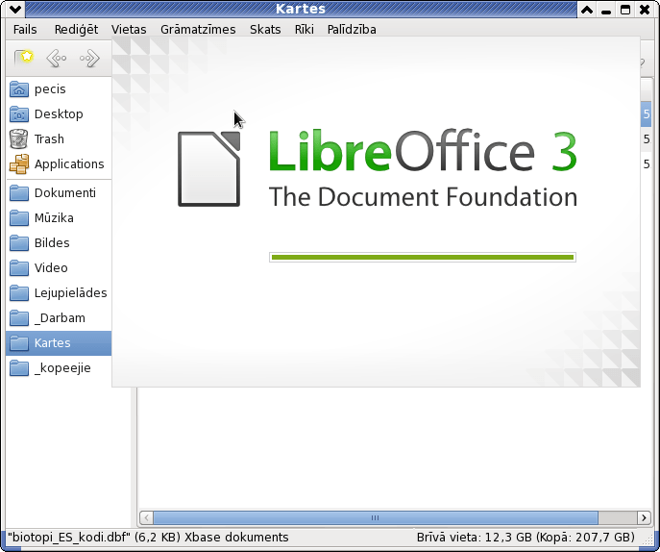Image resolution: width=660 pixels, height=552 pixels.
Task: Open the Vietas menu
Action: (129, 30)
